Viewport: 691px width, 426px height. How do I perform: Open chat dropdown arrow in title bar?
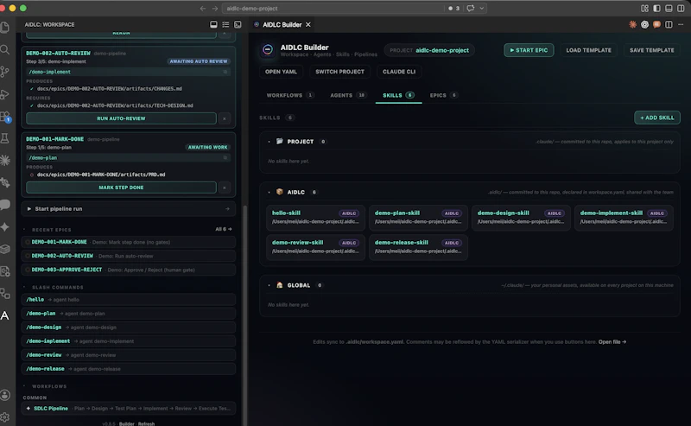[482, 9]
